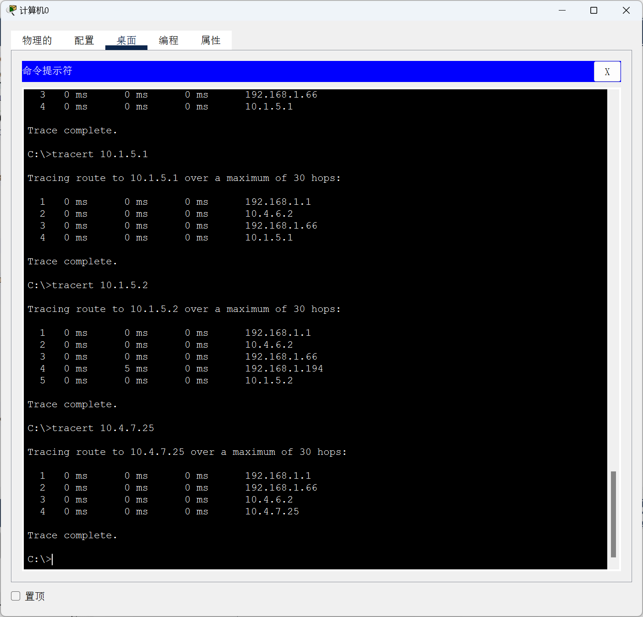This screenshot has width=643, height=617.
Task: Click the hop address 10.1.5.2
Action: pyautogui.click(x=269, y=381)
